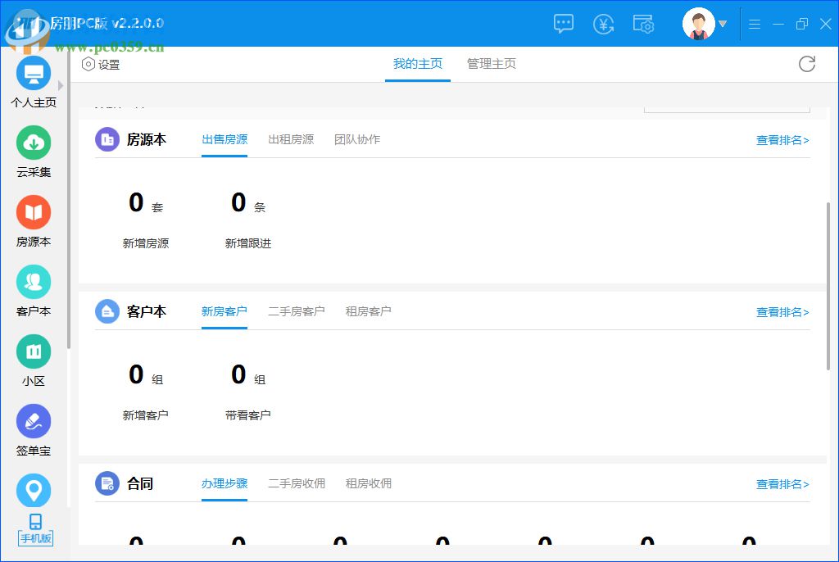839x562 pixels.
Task: Switch to 二手房客户 in 客户本
Action: (297, 311)
